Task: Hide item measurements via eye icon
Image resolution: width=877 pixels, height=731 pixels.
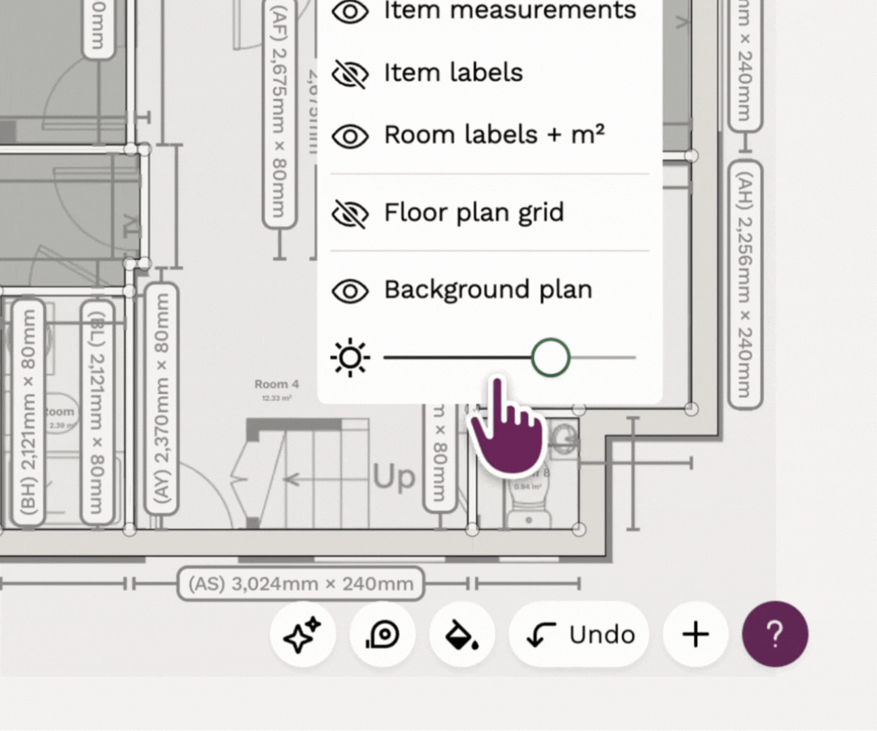Action: tap(350, 12)
